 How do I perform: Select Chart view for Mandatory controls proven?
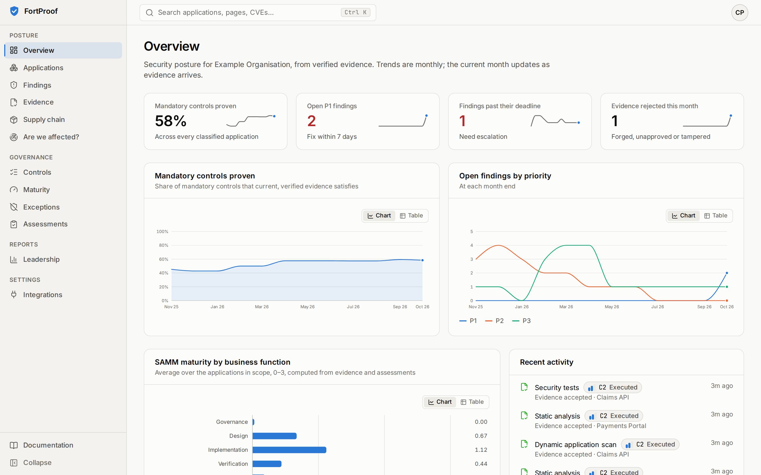[379, 216]
